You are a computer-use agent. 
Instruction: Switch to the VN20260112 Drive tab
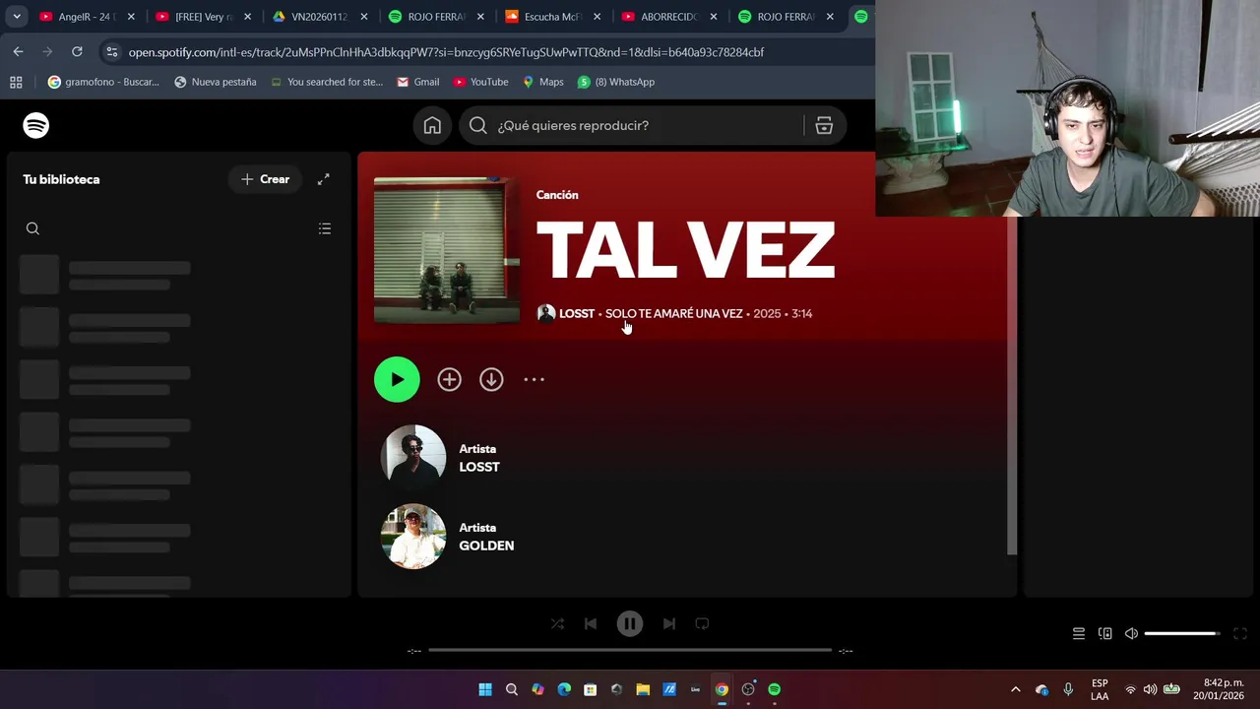pyautogui.click(x=320, y=17)
